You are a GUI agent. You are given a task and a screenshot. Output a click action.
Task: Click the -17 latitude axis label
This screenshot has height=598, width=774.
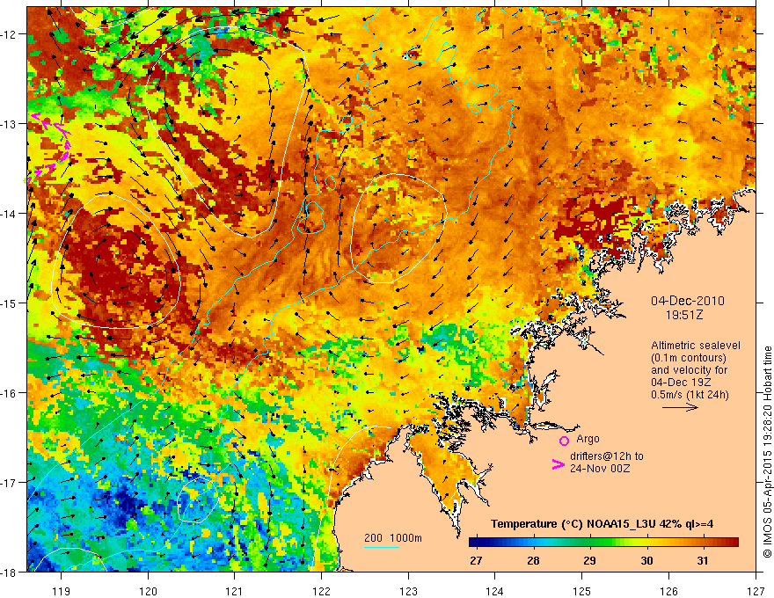[x=10, y=483]
